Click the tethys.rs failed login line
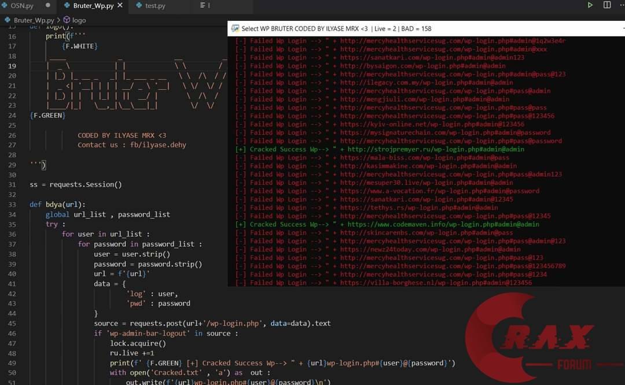 [367, 208]
